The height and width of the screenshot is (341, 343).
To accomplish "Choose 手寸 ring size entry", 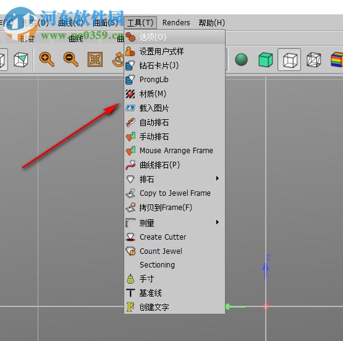I will 174,279.
